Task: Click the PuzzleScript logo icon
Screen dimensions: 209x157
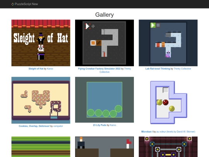Action: (13, 4)
